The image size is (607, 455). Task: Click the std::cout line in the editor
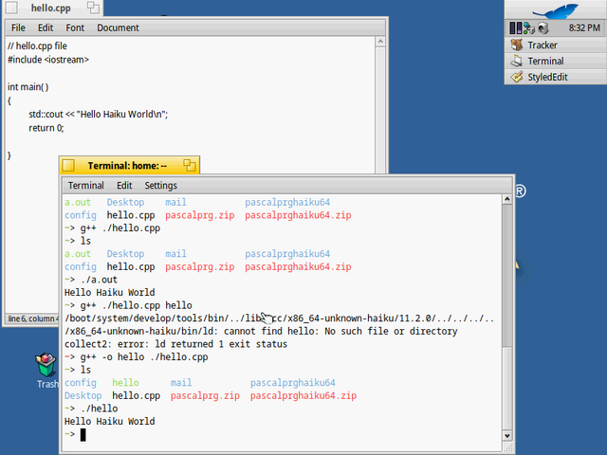(x=99, y=115)
